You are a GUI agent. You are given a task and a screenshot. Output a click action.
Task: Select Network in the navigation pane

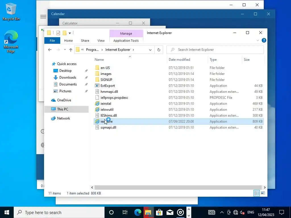pyautogui.click(x=63, y=118)
